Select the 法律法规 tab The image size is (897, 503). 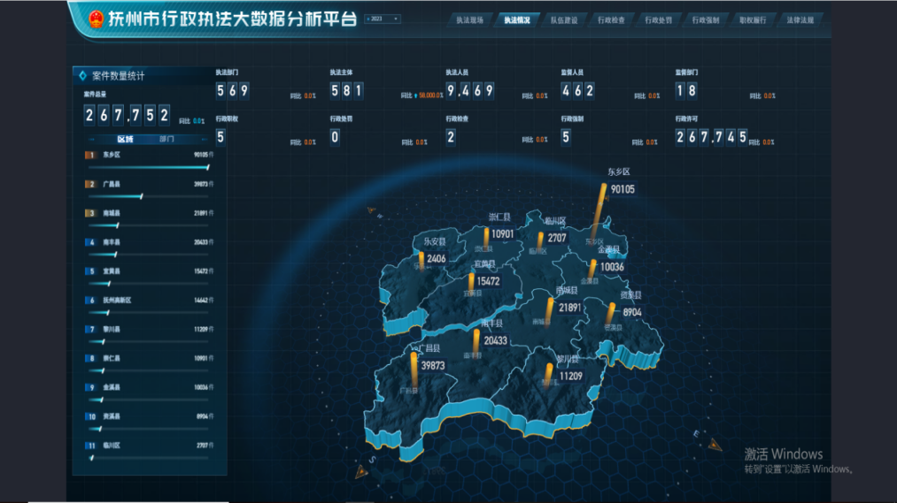(800, 19)
